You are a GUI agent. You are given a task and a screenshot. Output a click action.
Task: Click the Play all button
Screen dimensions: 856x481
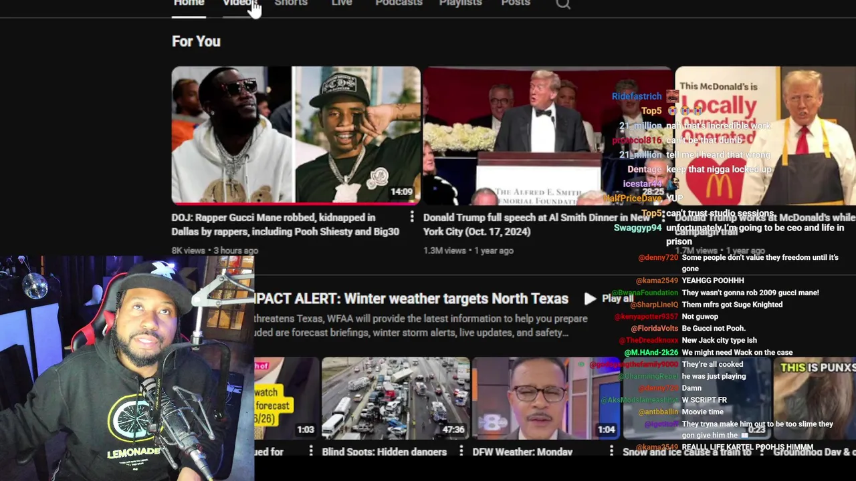[x=609, y=299]
